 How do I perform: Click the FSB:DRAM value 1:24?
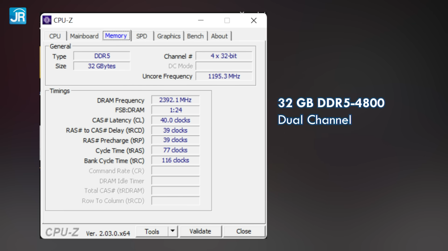tap(176, 110)
